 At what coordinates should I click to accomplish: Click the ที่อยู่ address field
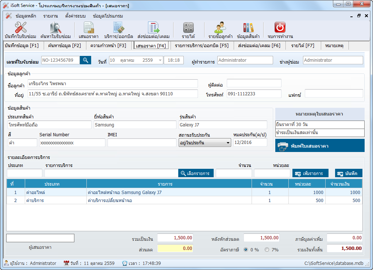[x=113, y=94]
